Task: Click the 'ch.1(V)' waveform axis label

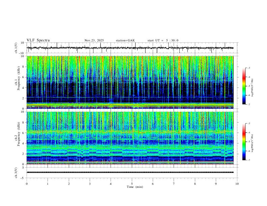Action: coord(16,48)
